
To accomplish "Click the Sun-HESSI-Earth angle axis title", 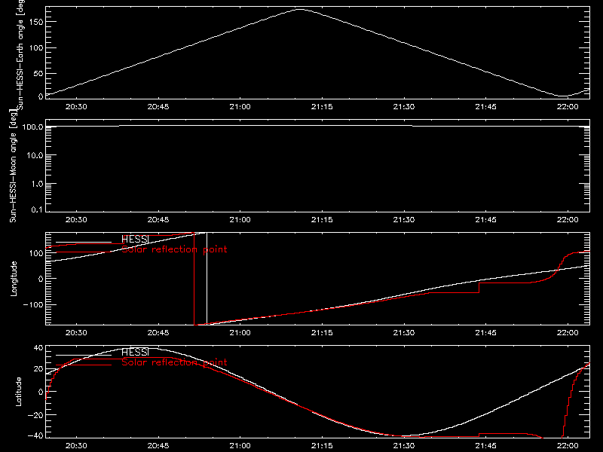I will [20, 55].
